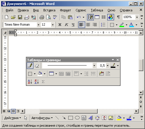Open the line style dropdown in Tables and Borders
This screenshot has height=129, width=145.
click(94, 66)
